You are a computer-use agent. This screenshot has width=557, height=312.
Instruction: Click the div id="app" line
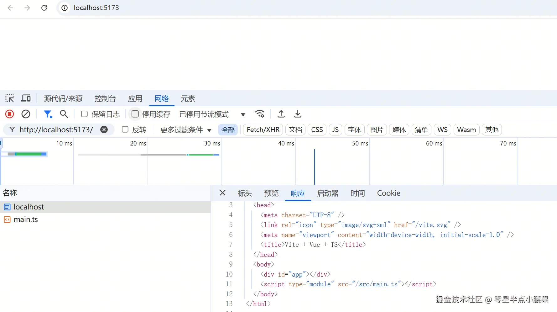pyautogui.click(x=295, y=274)
